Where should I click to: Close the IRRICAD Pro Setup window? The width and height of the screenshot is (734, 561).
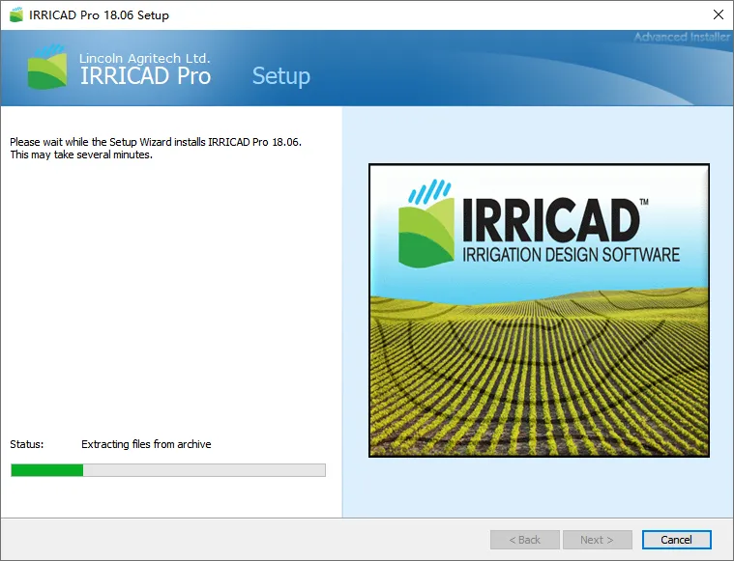point(719,14)
